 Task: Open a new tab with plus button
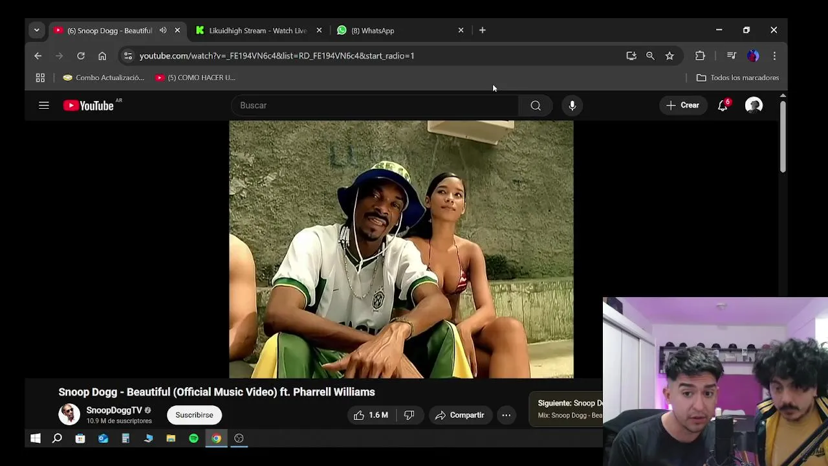483,30
